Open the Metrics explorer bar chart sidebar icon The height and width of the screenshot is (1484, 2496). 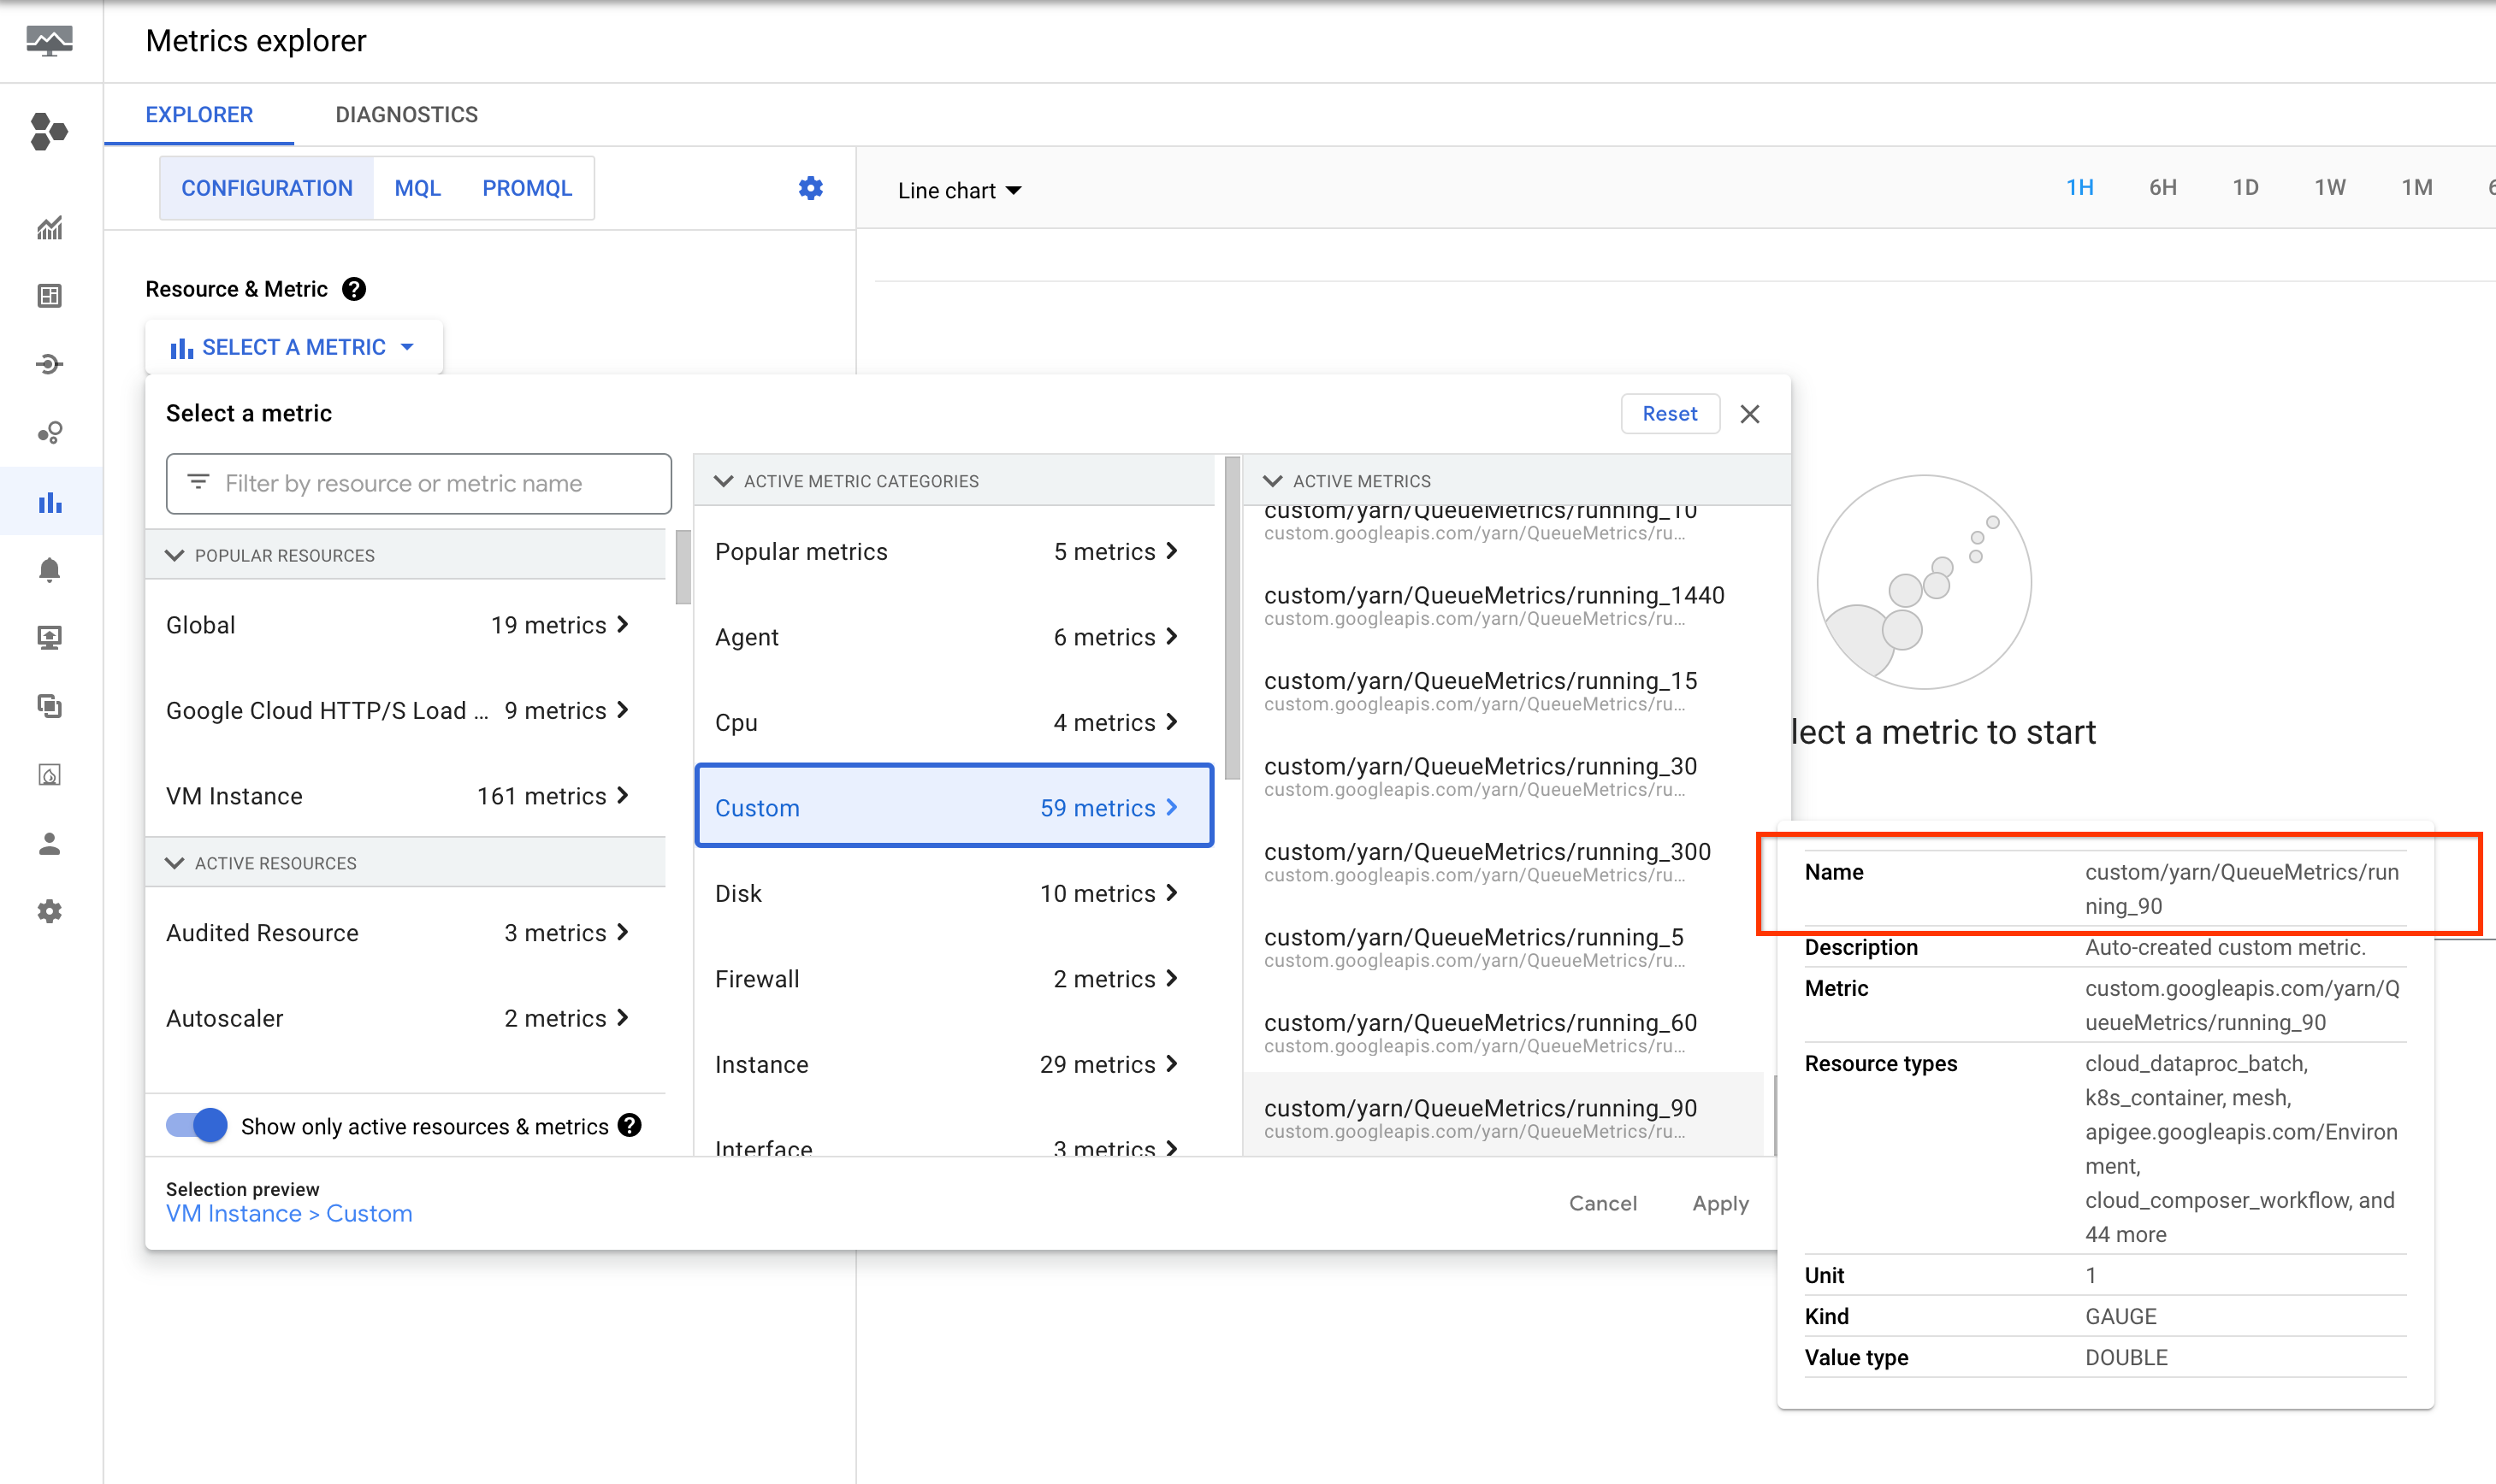click(49, 502)
